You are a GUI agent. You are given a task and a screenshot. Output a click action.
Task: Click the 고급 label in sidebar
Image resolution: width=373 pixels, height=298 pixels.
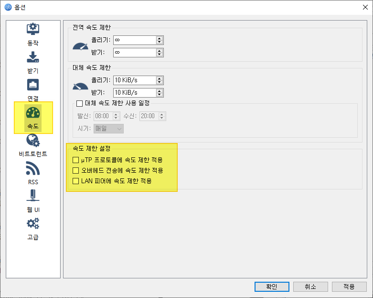coord(33,237)
